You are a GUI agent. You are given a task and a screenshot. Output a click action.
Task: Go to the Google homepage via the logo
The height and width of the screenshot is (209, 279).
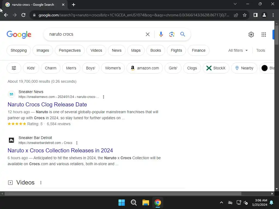click(19, 35)
